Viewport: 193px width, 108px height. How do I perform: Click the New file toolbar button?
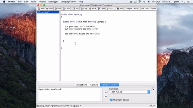point(41,9)
